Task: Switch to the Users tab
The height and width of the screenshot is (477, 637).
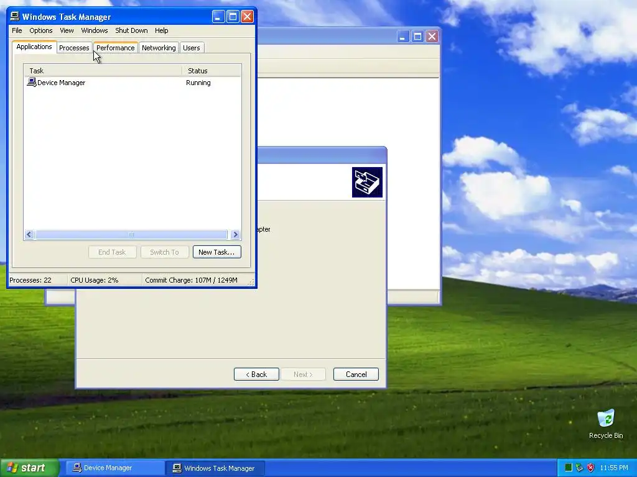Action: pyautogui.click(x=192, y=48)
